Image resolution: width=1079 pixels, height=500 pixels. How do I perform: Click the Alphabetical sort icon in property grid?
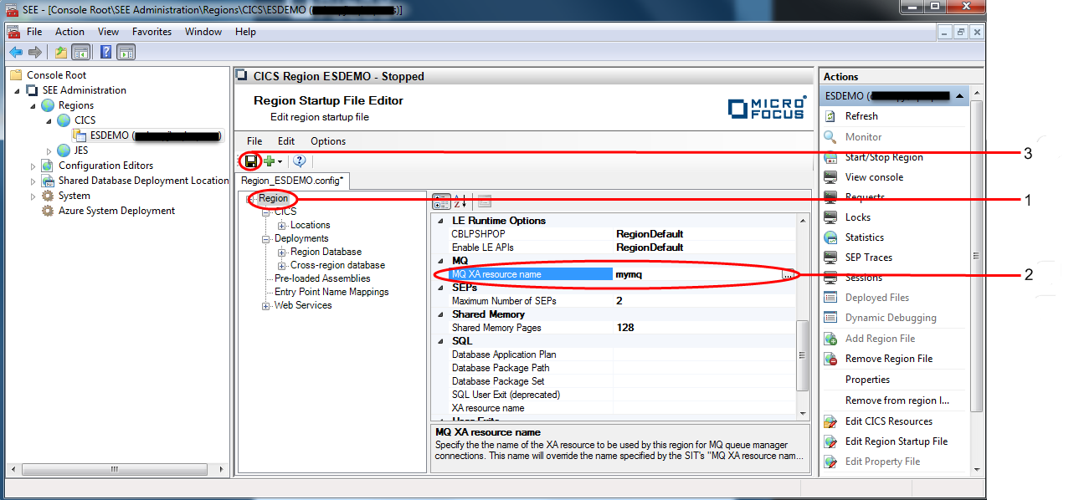pyautogui.click(x=460, y=202)
